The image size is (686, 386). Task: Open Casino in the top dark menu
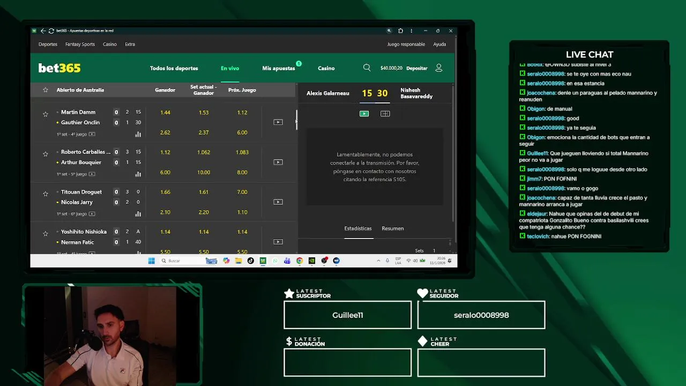click(x=110, y=44)
